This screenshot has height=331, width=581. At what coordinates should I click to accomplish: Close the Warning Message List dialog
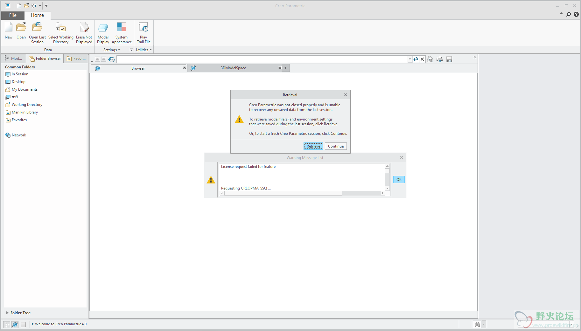(x=402, y=157)
